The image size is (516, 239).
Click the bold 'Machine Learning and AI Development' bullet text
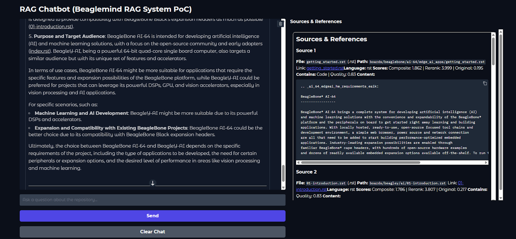[x=82, y=113]
